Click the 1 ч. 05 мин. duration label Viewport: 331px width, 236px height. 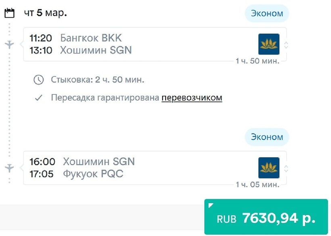(258, 185)
